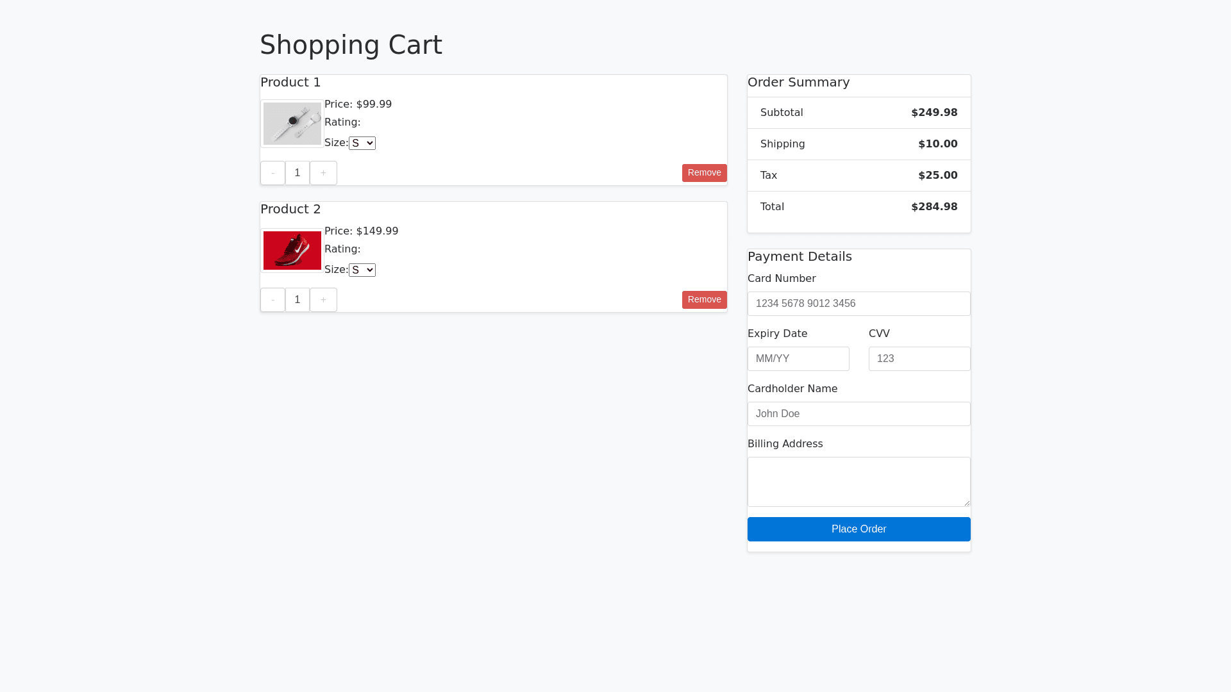
Task: Click the Total amount in Order Summary
Action: (x=934, y=207)
